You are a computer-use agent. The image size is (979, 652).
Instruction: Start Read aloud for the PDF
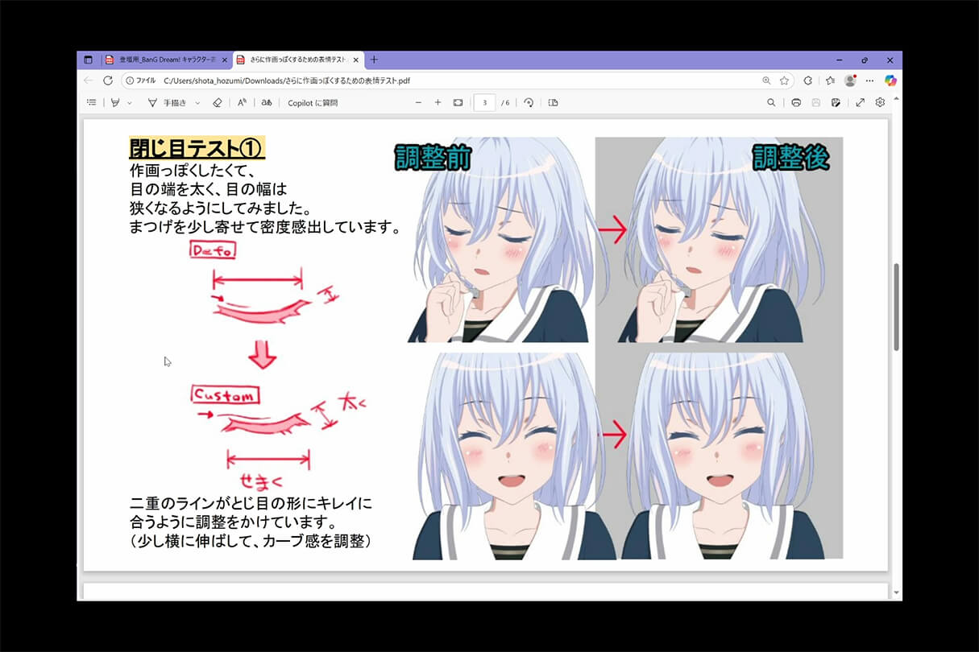pyautogui.click(x=241, y=102)
